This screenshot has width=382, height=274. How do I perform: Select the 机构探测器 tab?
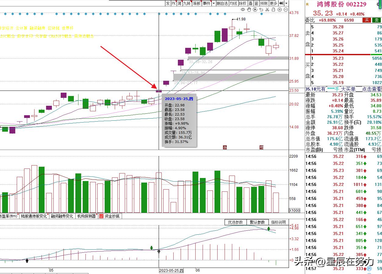[x=86, y=216]
